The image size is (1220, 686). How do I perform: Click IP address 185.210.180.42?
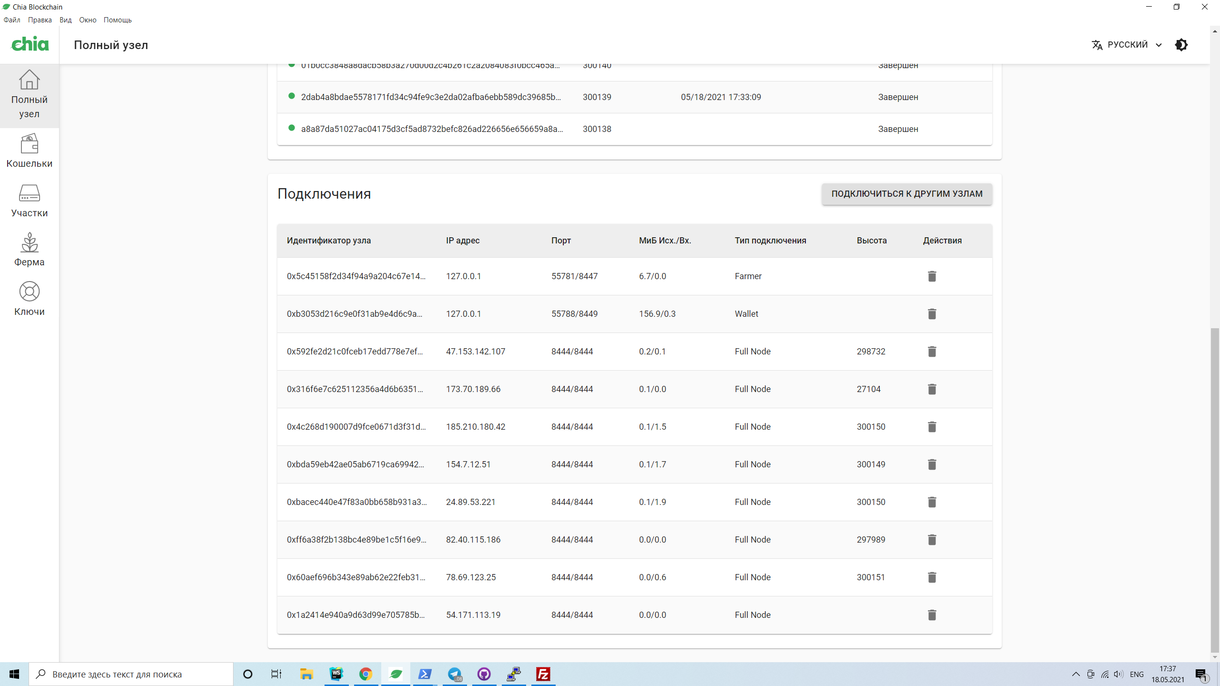click(x=476, y=427)
